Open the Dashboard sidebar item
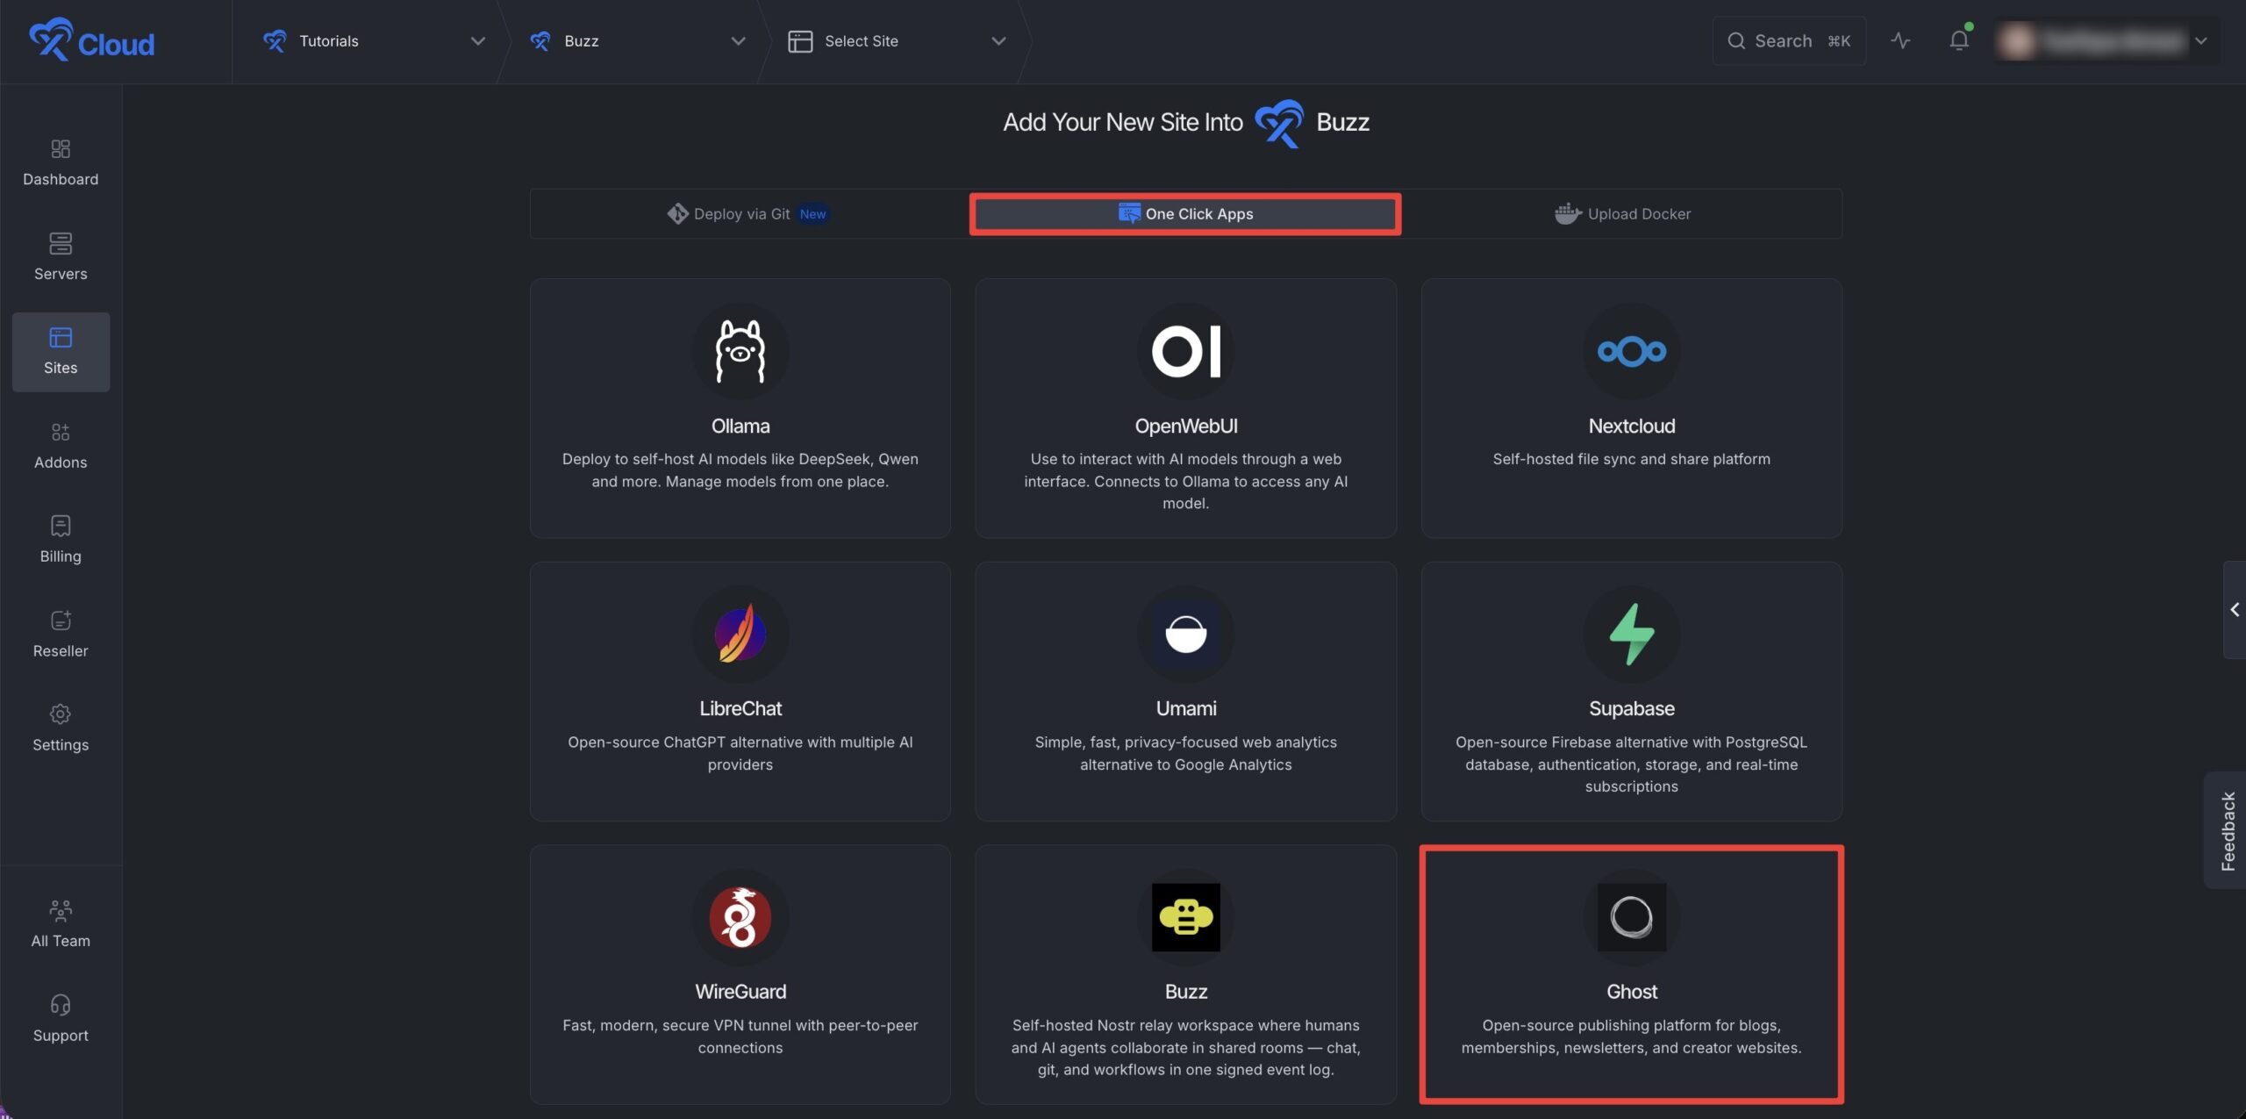Viewport: 2246px width, 1119px height. 61,163
